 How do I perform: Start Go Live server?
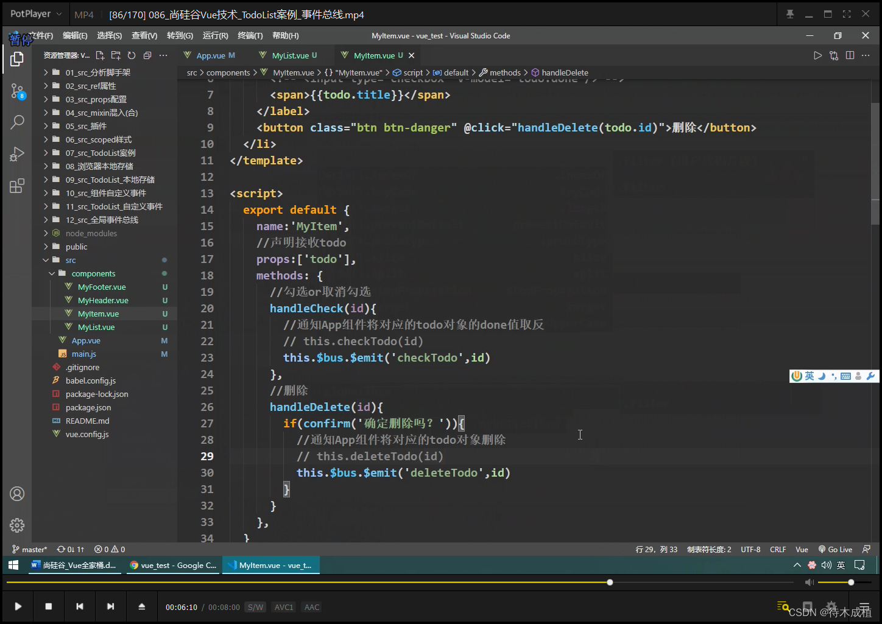coord(835,549)
